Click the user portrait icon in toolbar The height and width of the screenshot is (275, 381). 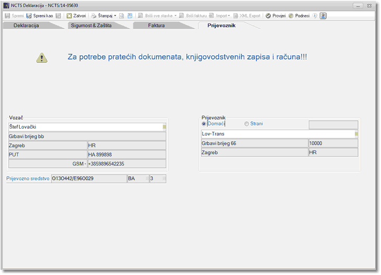pyautogui.click(x=323, y=16)
